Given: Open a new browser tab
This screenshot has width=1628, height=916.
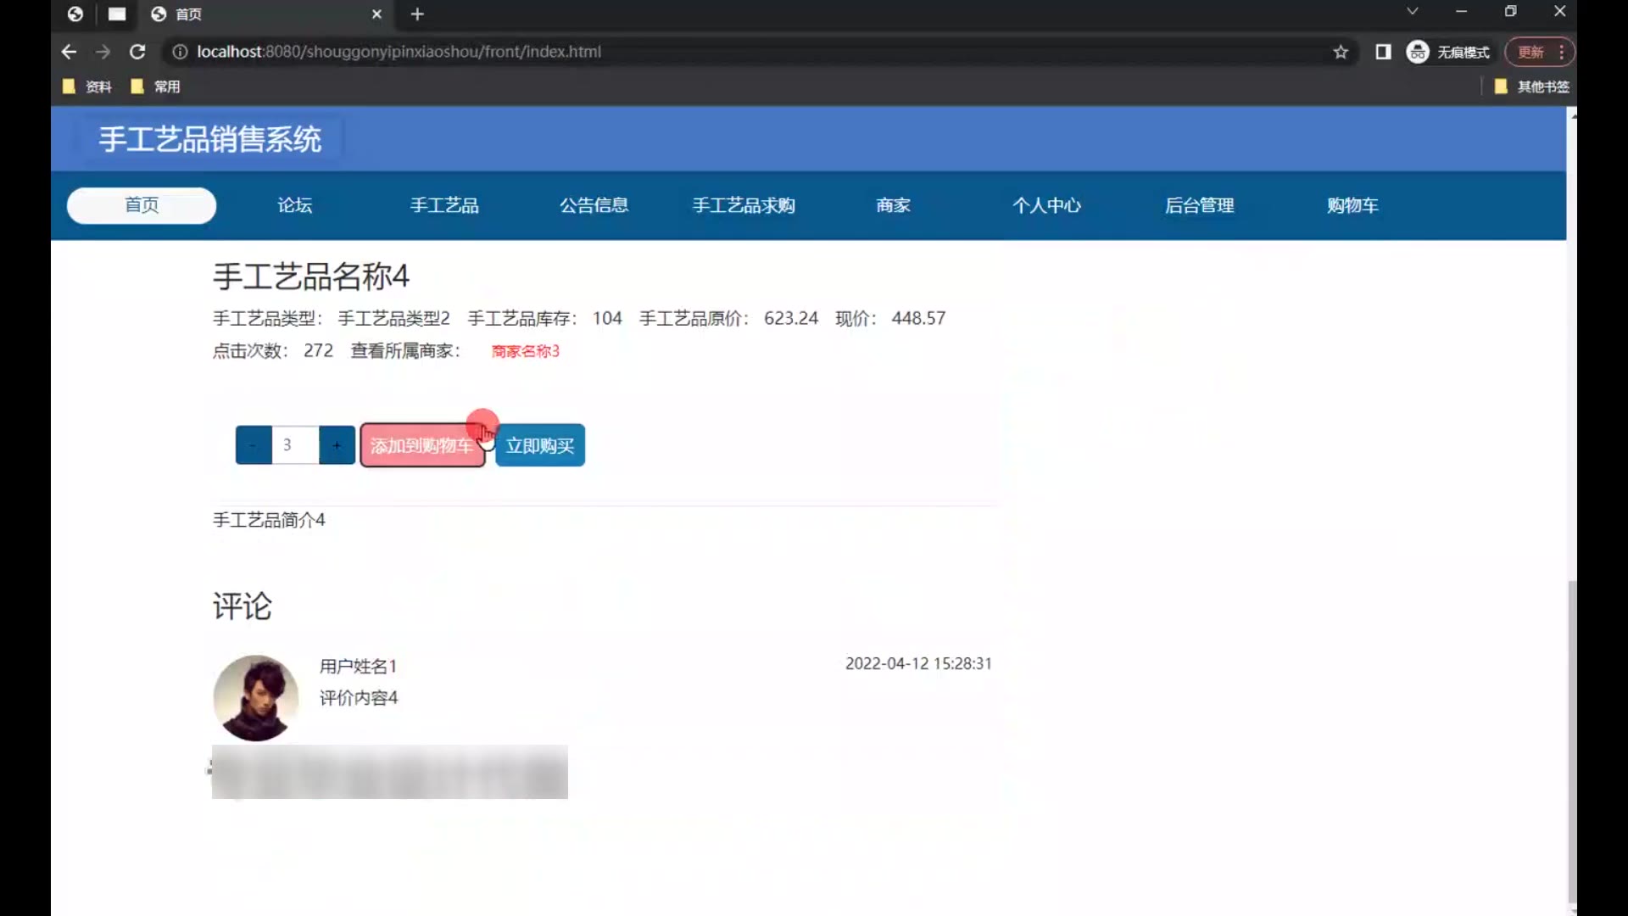Looking at the screenshot, I should [417, 14].
